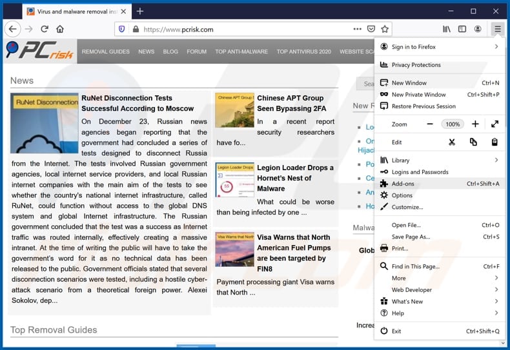The width and height of the screenshot is (510, 350).
Task: Open the FORUM navigation link
Action: tap(196, 52)
